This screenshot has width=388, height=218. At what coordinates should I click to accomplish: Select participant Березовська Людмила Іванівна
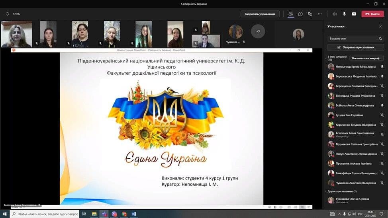(355, 76)
